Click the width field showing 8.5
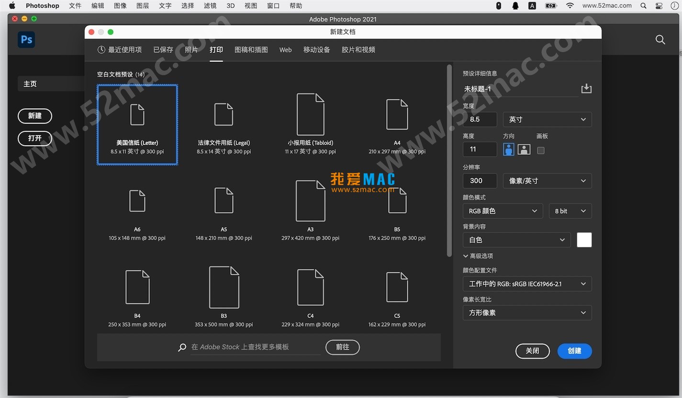682x398 pixels. point(480,119)
